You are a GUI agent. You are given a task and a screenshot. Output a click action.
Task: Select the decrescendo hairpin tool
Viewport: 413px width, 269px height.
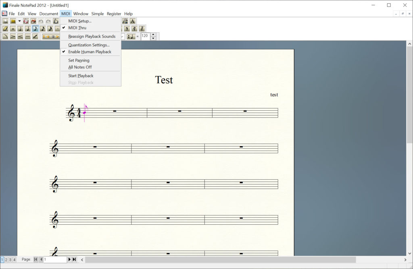pyautogui.click(x=13, y=37)
